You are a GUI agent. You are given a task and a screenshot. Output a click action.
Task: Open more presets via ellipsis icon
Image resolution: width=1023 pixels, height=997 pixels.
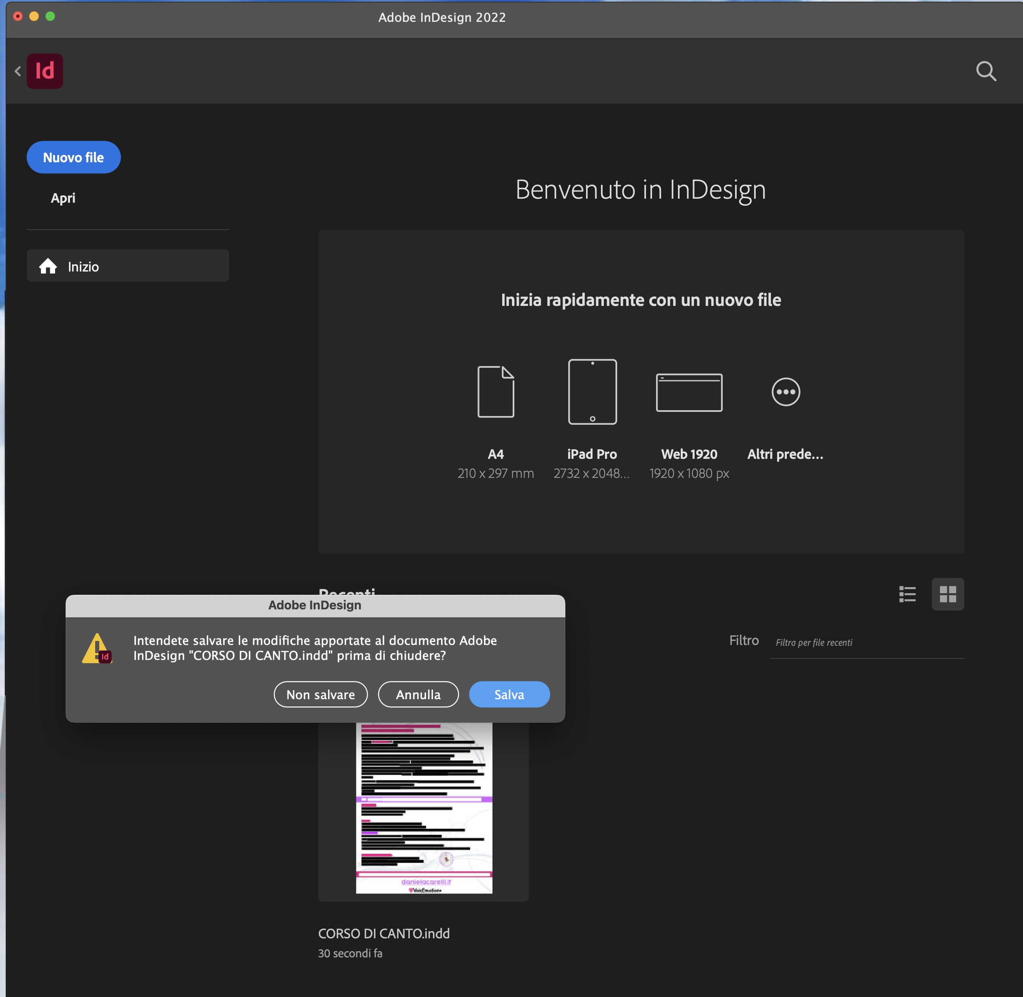786,392
